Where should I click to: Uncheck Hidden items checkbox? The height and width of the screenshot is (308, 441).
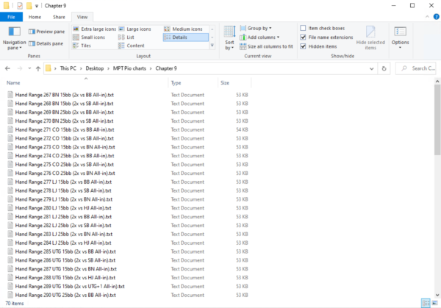coord(304,46)
